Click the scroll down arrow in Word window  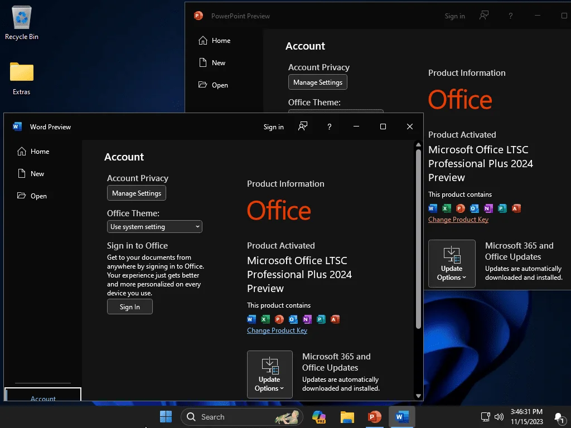click(x=418, y=396)
